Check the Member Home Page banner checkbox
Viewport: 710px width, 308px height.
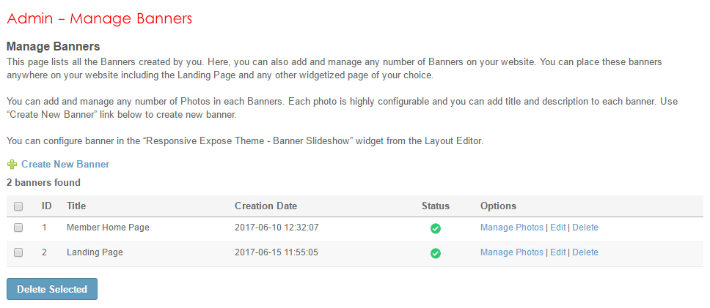pos(18,228)
